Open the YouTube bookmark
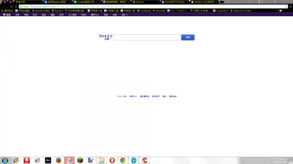293x164 pixels. tap(159, 11)
